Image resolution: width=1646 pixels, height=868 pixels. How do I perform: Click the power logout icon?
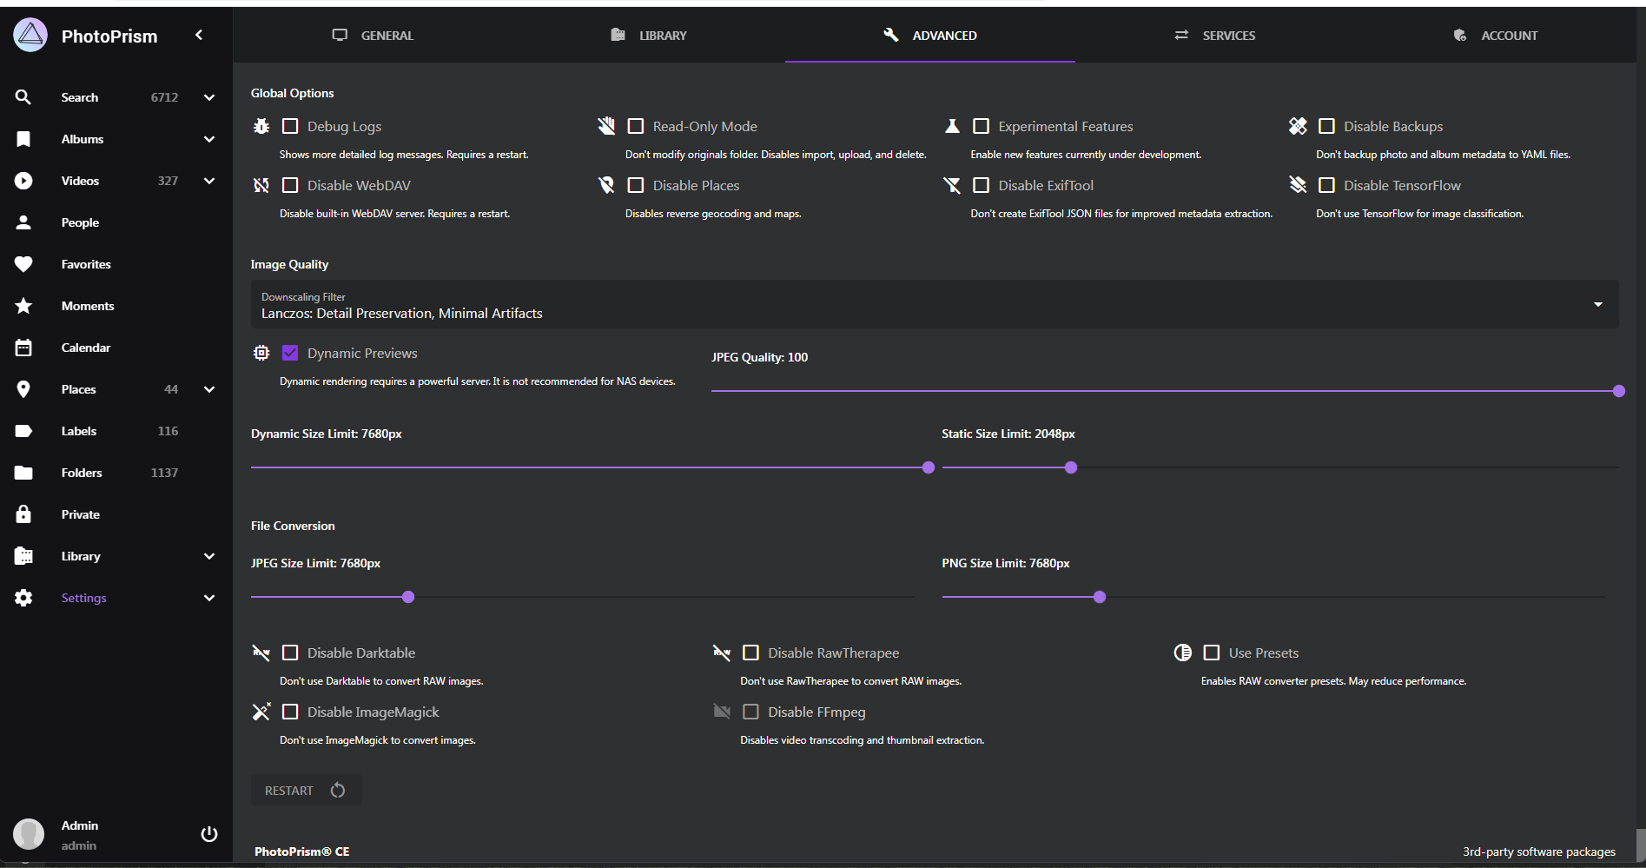[208, 834]
